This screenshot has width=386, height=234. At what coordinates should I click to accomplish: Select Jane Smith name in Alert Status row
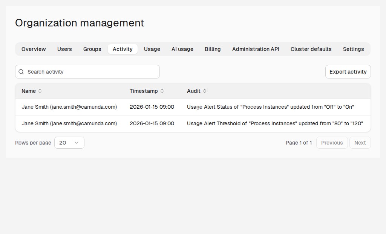pos(69,107)
